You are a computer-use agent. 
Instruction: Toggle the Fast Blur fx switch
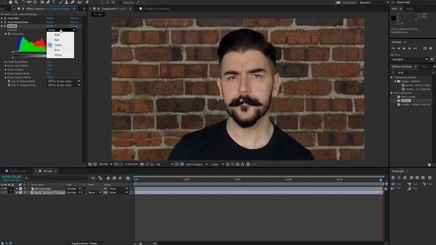coord(5,18)
